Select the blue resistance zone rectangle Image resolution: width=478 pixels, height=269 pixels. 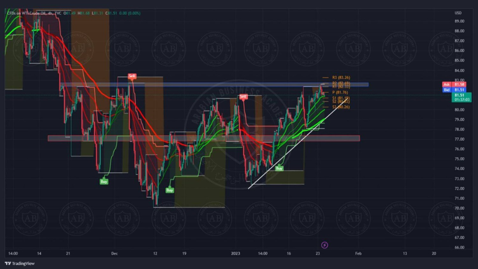click(214, 84)
